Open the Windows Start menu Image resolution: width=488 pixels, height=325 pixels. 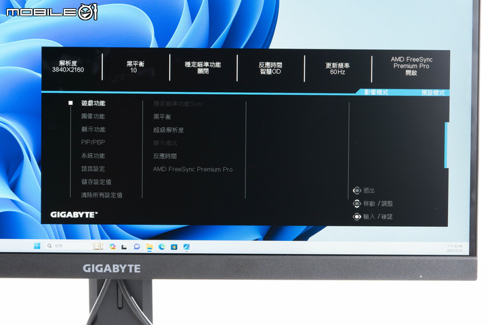pyautogui.click(x=37, y=246)
